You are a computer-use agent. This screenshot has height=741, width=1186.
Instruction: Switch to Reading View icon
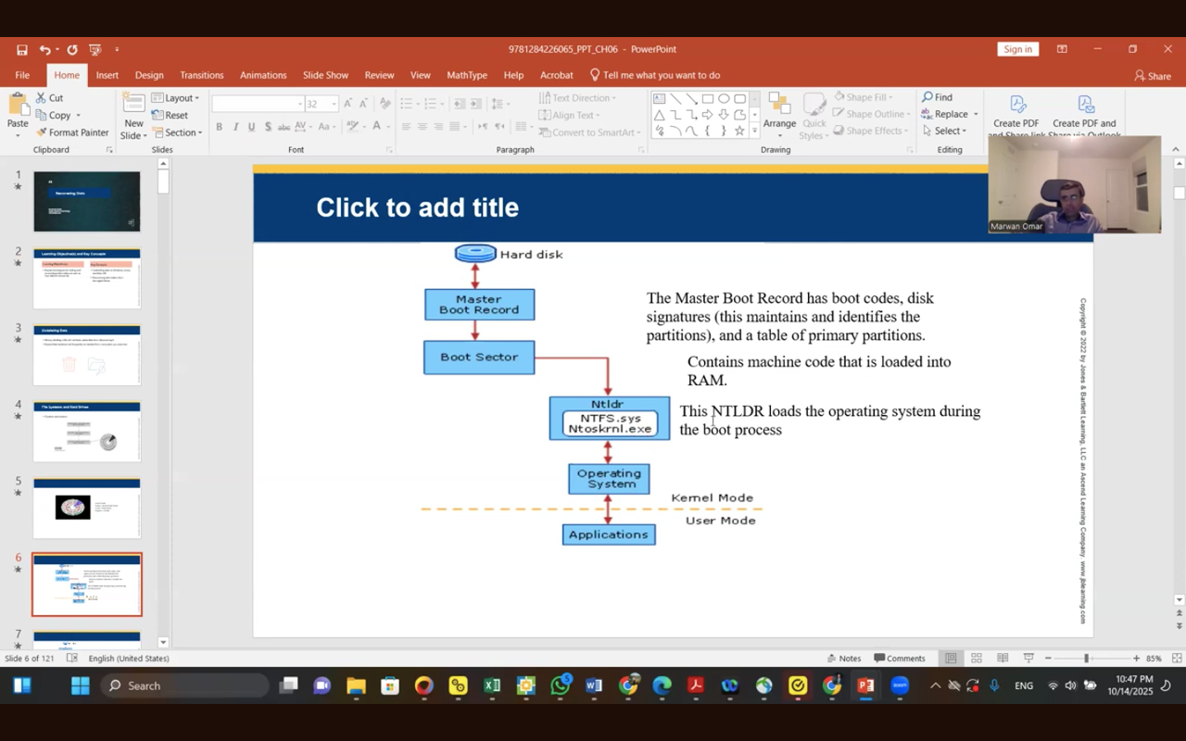click(1003, 659)
